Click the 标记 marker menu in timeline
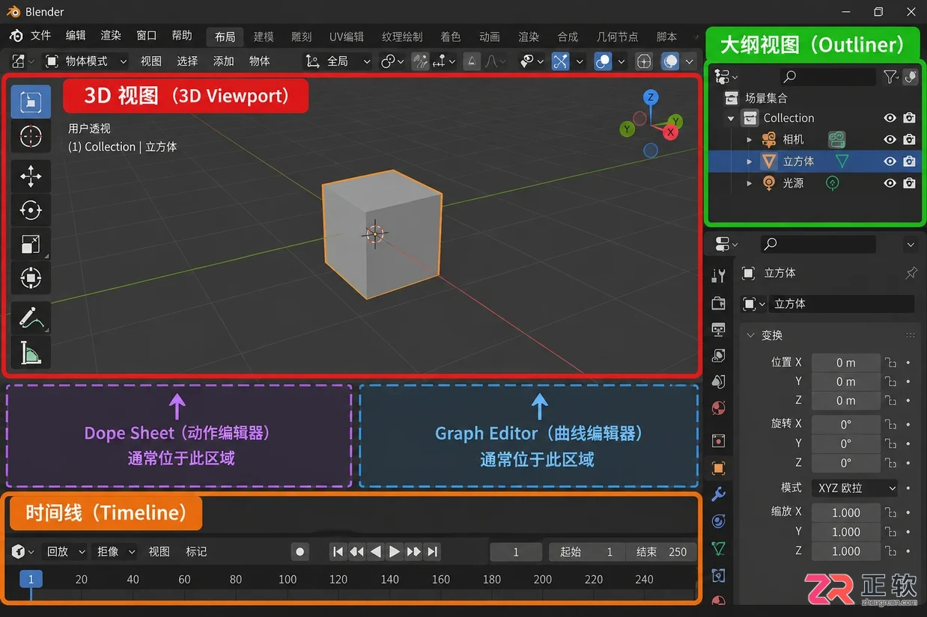Viewport: 927px width, 617px height. (x=196, y=552)
